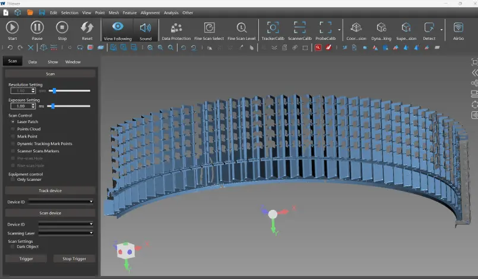Collapse the right panel with double chevron
Screen dimensions: 478x279
474,73
